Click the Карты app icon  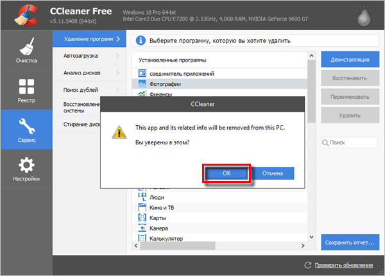point(142,218)
